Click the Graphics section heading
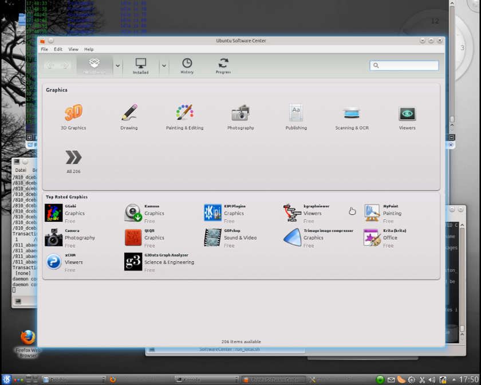The height and width of the screenshot is (385, 481). pyautogui.click(x=57, y=90)
